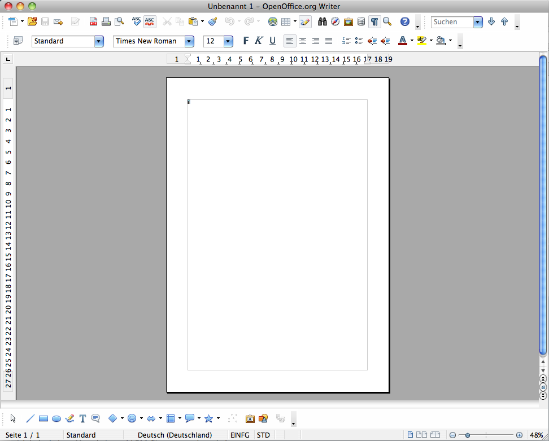The width and height of the screenshot is (549, 441).
Task: Open the Gallery
Action: [x=348, y=21]
